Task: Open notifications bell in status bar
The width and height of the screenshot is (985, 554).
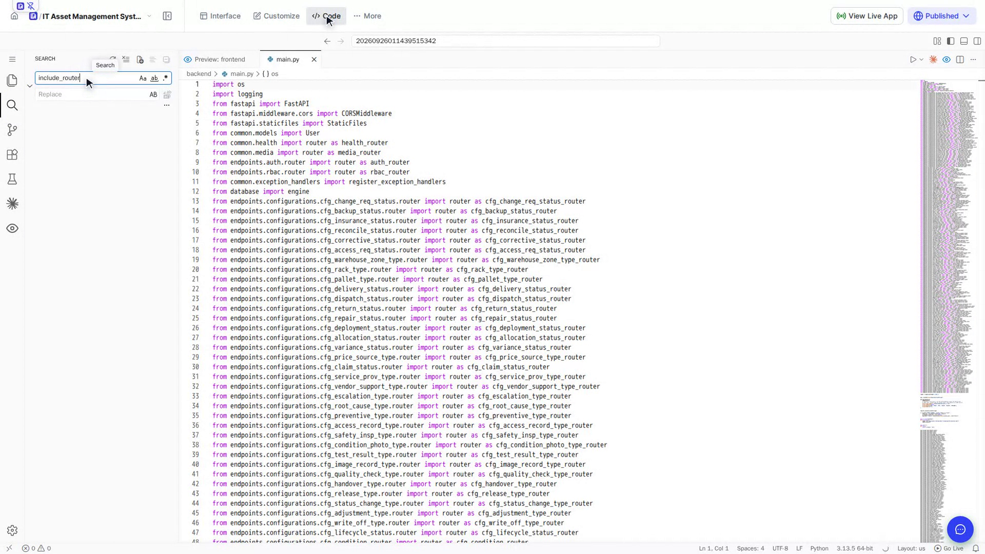Action: point(976,548)
